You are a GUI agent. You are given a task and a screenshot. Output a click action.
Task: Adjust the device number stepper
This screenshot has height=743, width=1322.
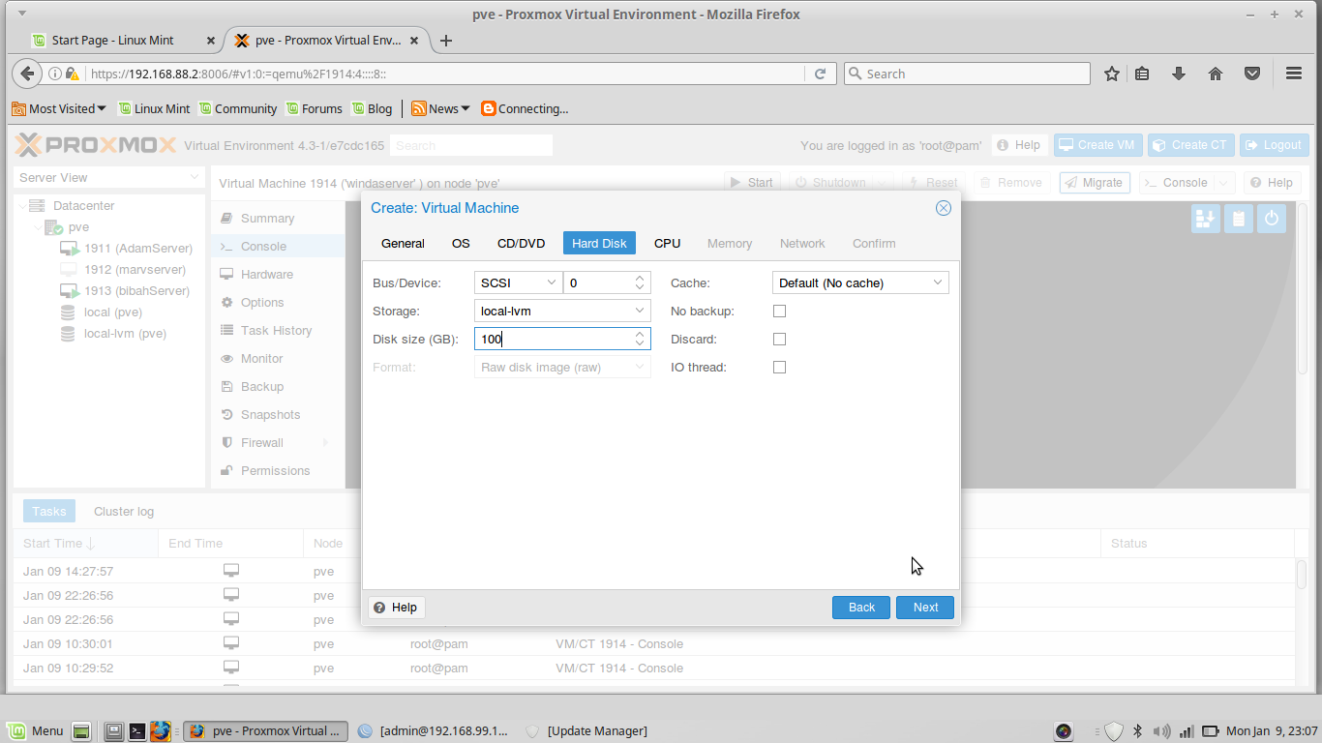click(x=640, y=282)
